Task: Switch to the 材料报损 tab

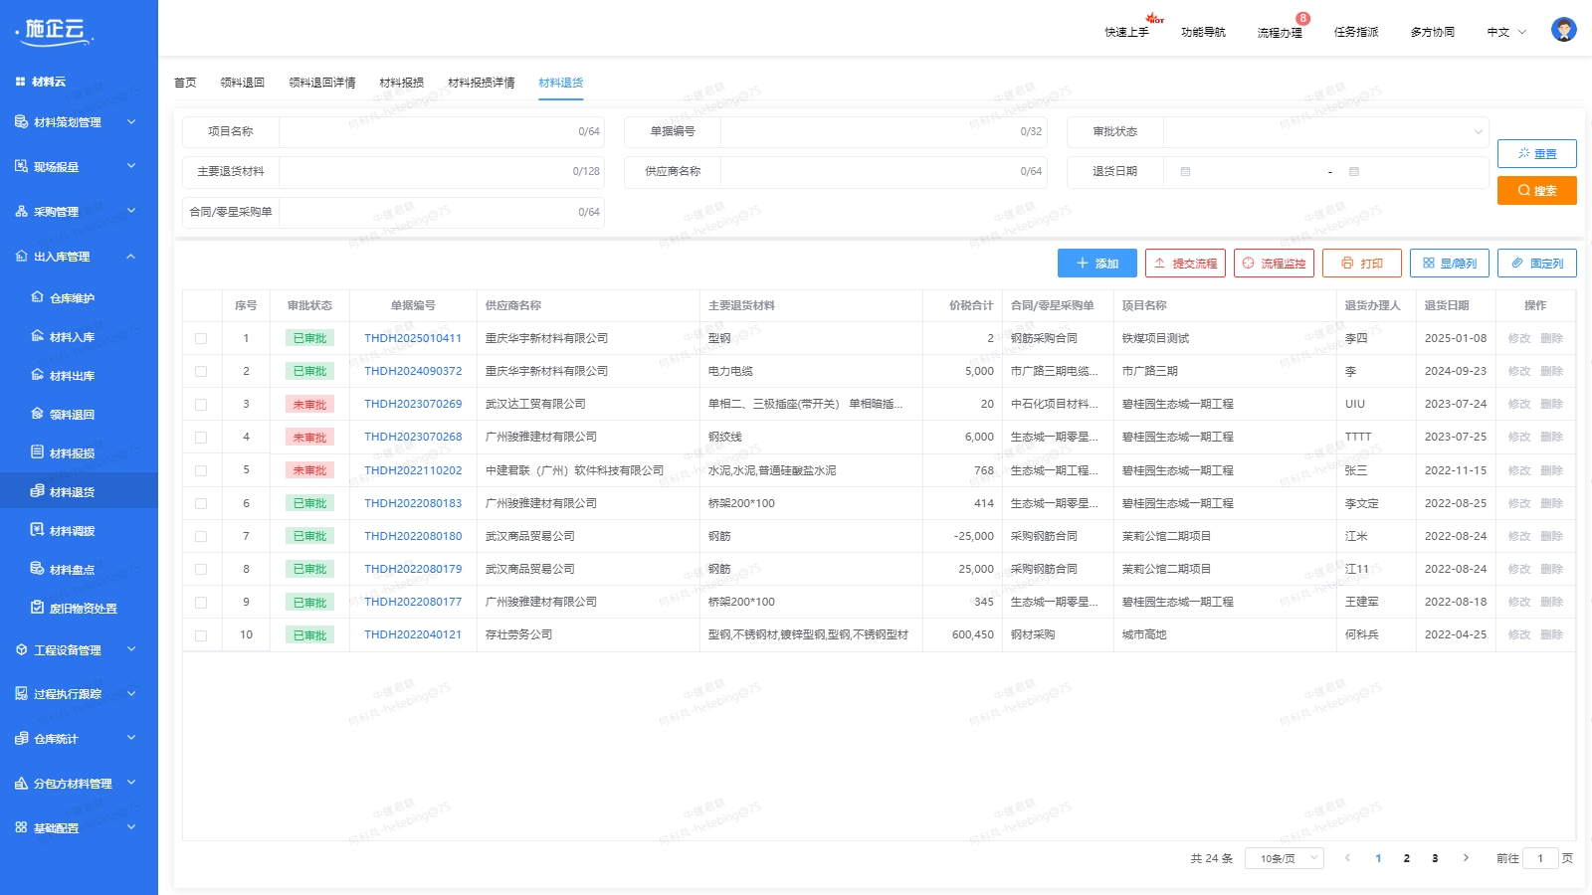Action: (x=401, y=83)
